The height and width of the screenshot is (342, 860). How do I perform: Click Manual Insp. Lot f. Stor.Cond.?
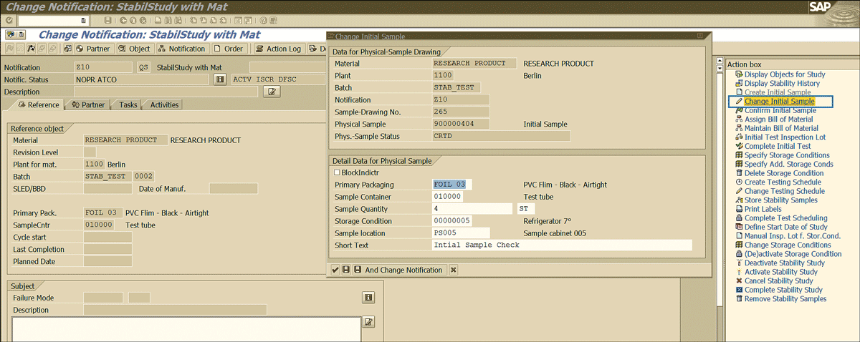[x=793, y=236]
